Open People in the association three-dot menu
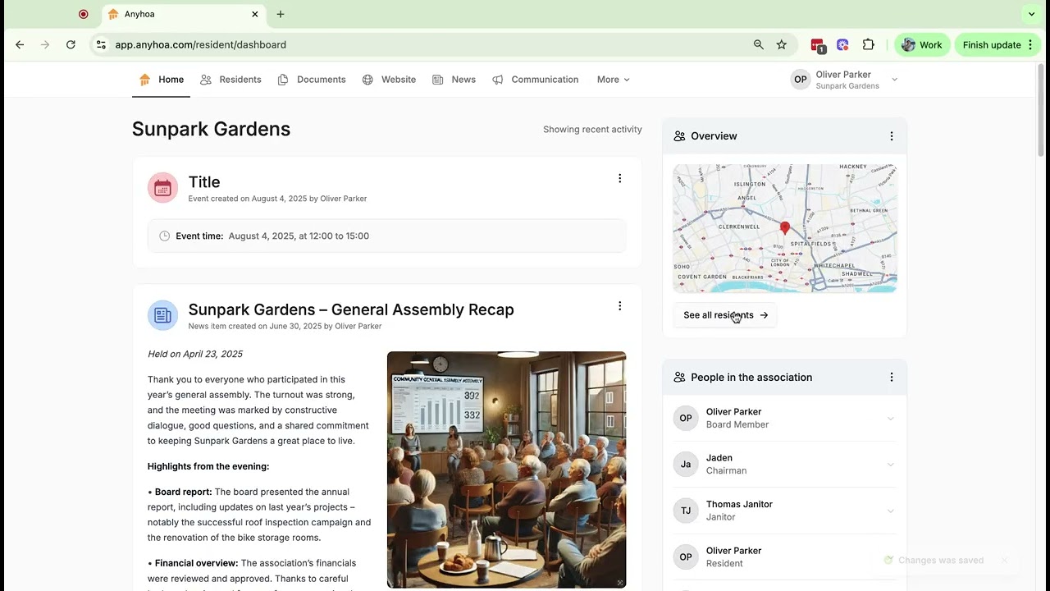The image size is (1050, 591). point(892,378)
